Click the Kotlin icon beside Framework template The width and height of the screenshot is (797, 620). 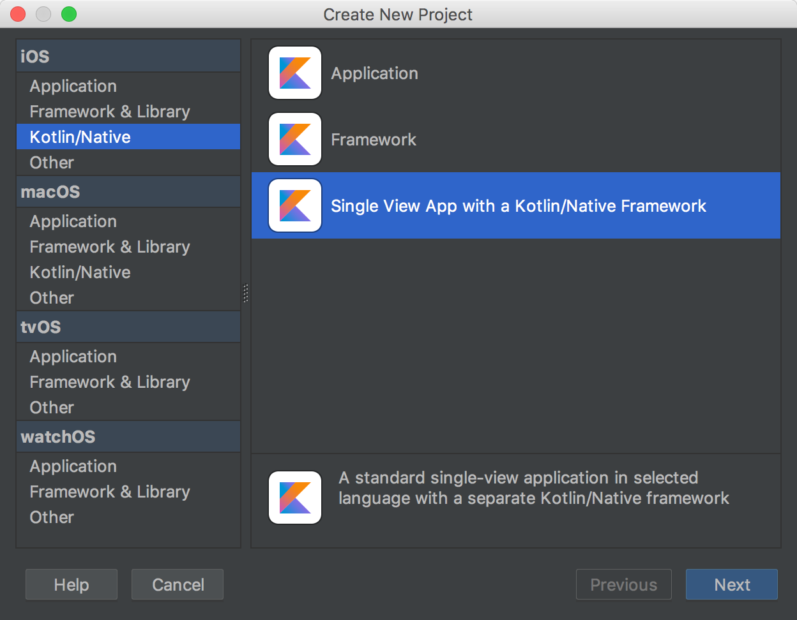(x=295, y=139)
